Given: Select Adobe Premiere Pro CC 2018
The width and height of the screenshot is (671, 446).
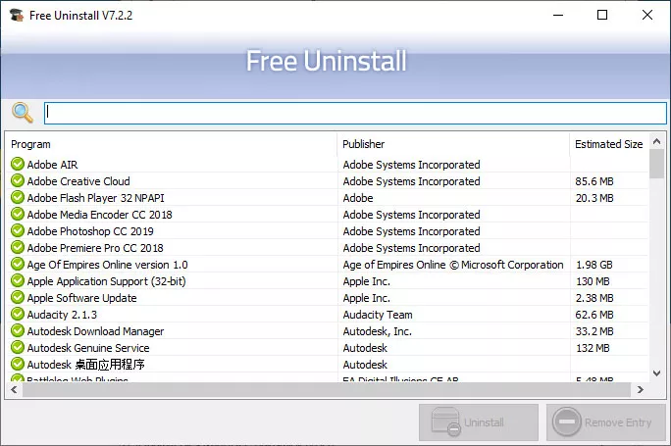Looking at the screenshot, I should tap(95, 248).
